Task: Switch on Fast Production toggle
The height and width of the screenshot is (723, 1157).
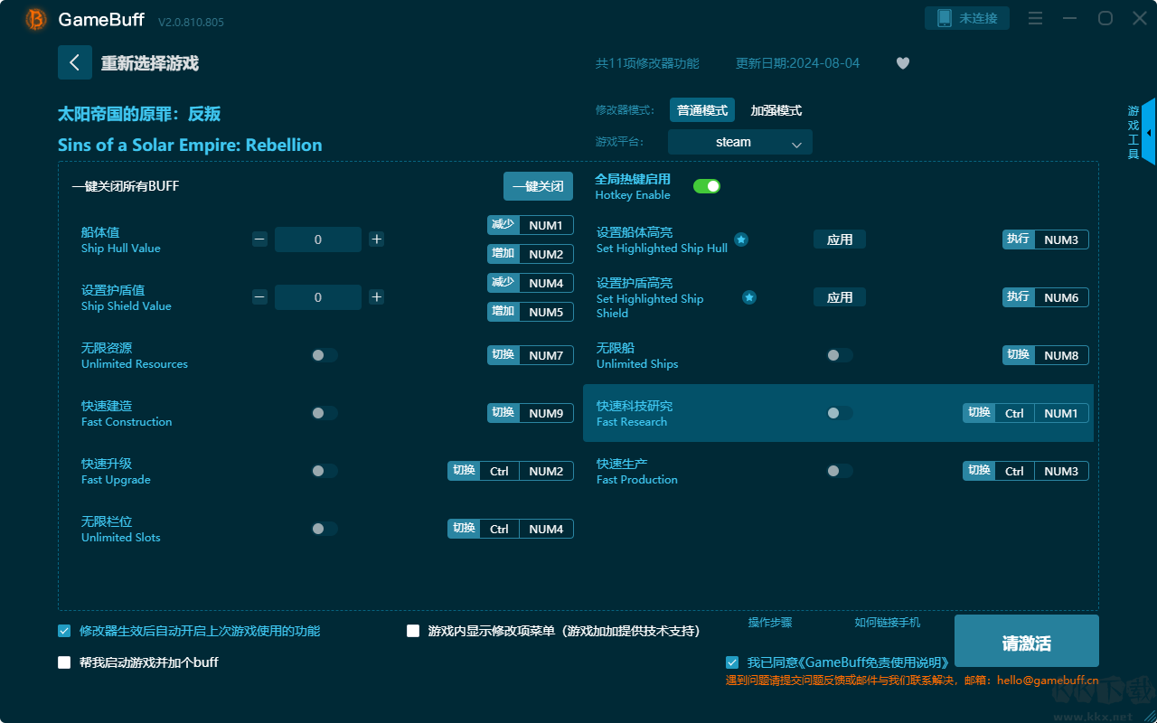Action: pos(840,471)
